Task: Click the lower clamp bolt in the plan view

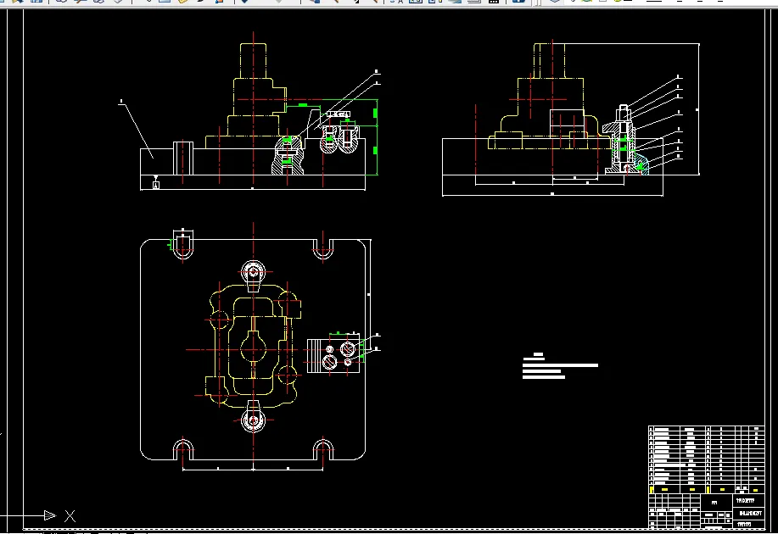Action: [254, 418]
